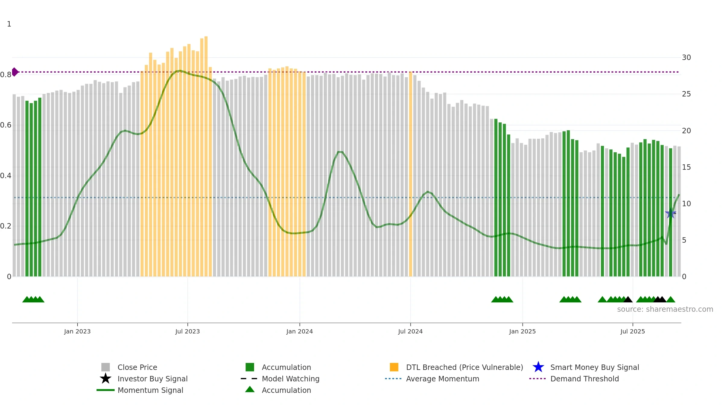The width and height of the screenshot is (724, 407).
Task: Click the green Accumulation square swatch
Action: click(250, 367)
